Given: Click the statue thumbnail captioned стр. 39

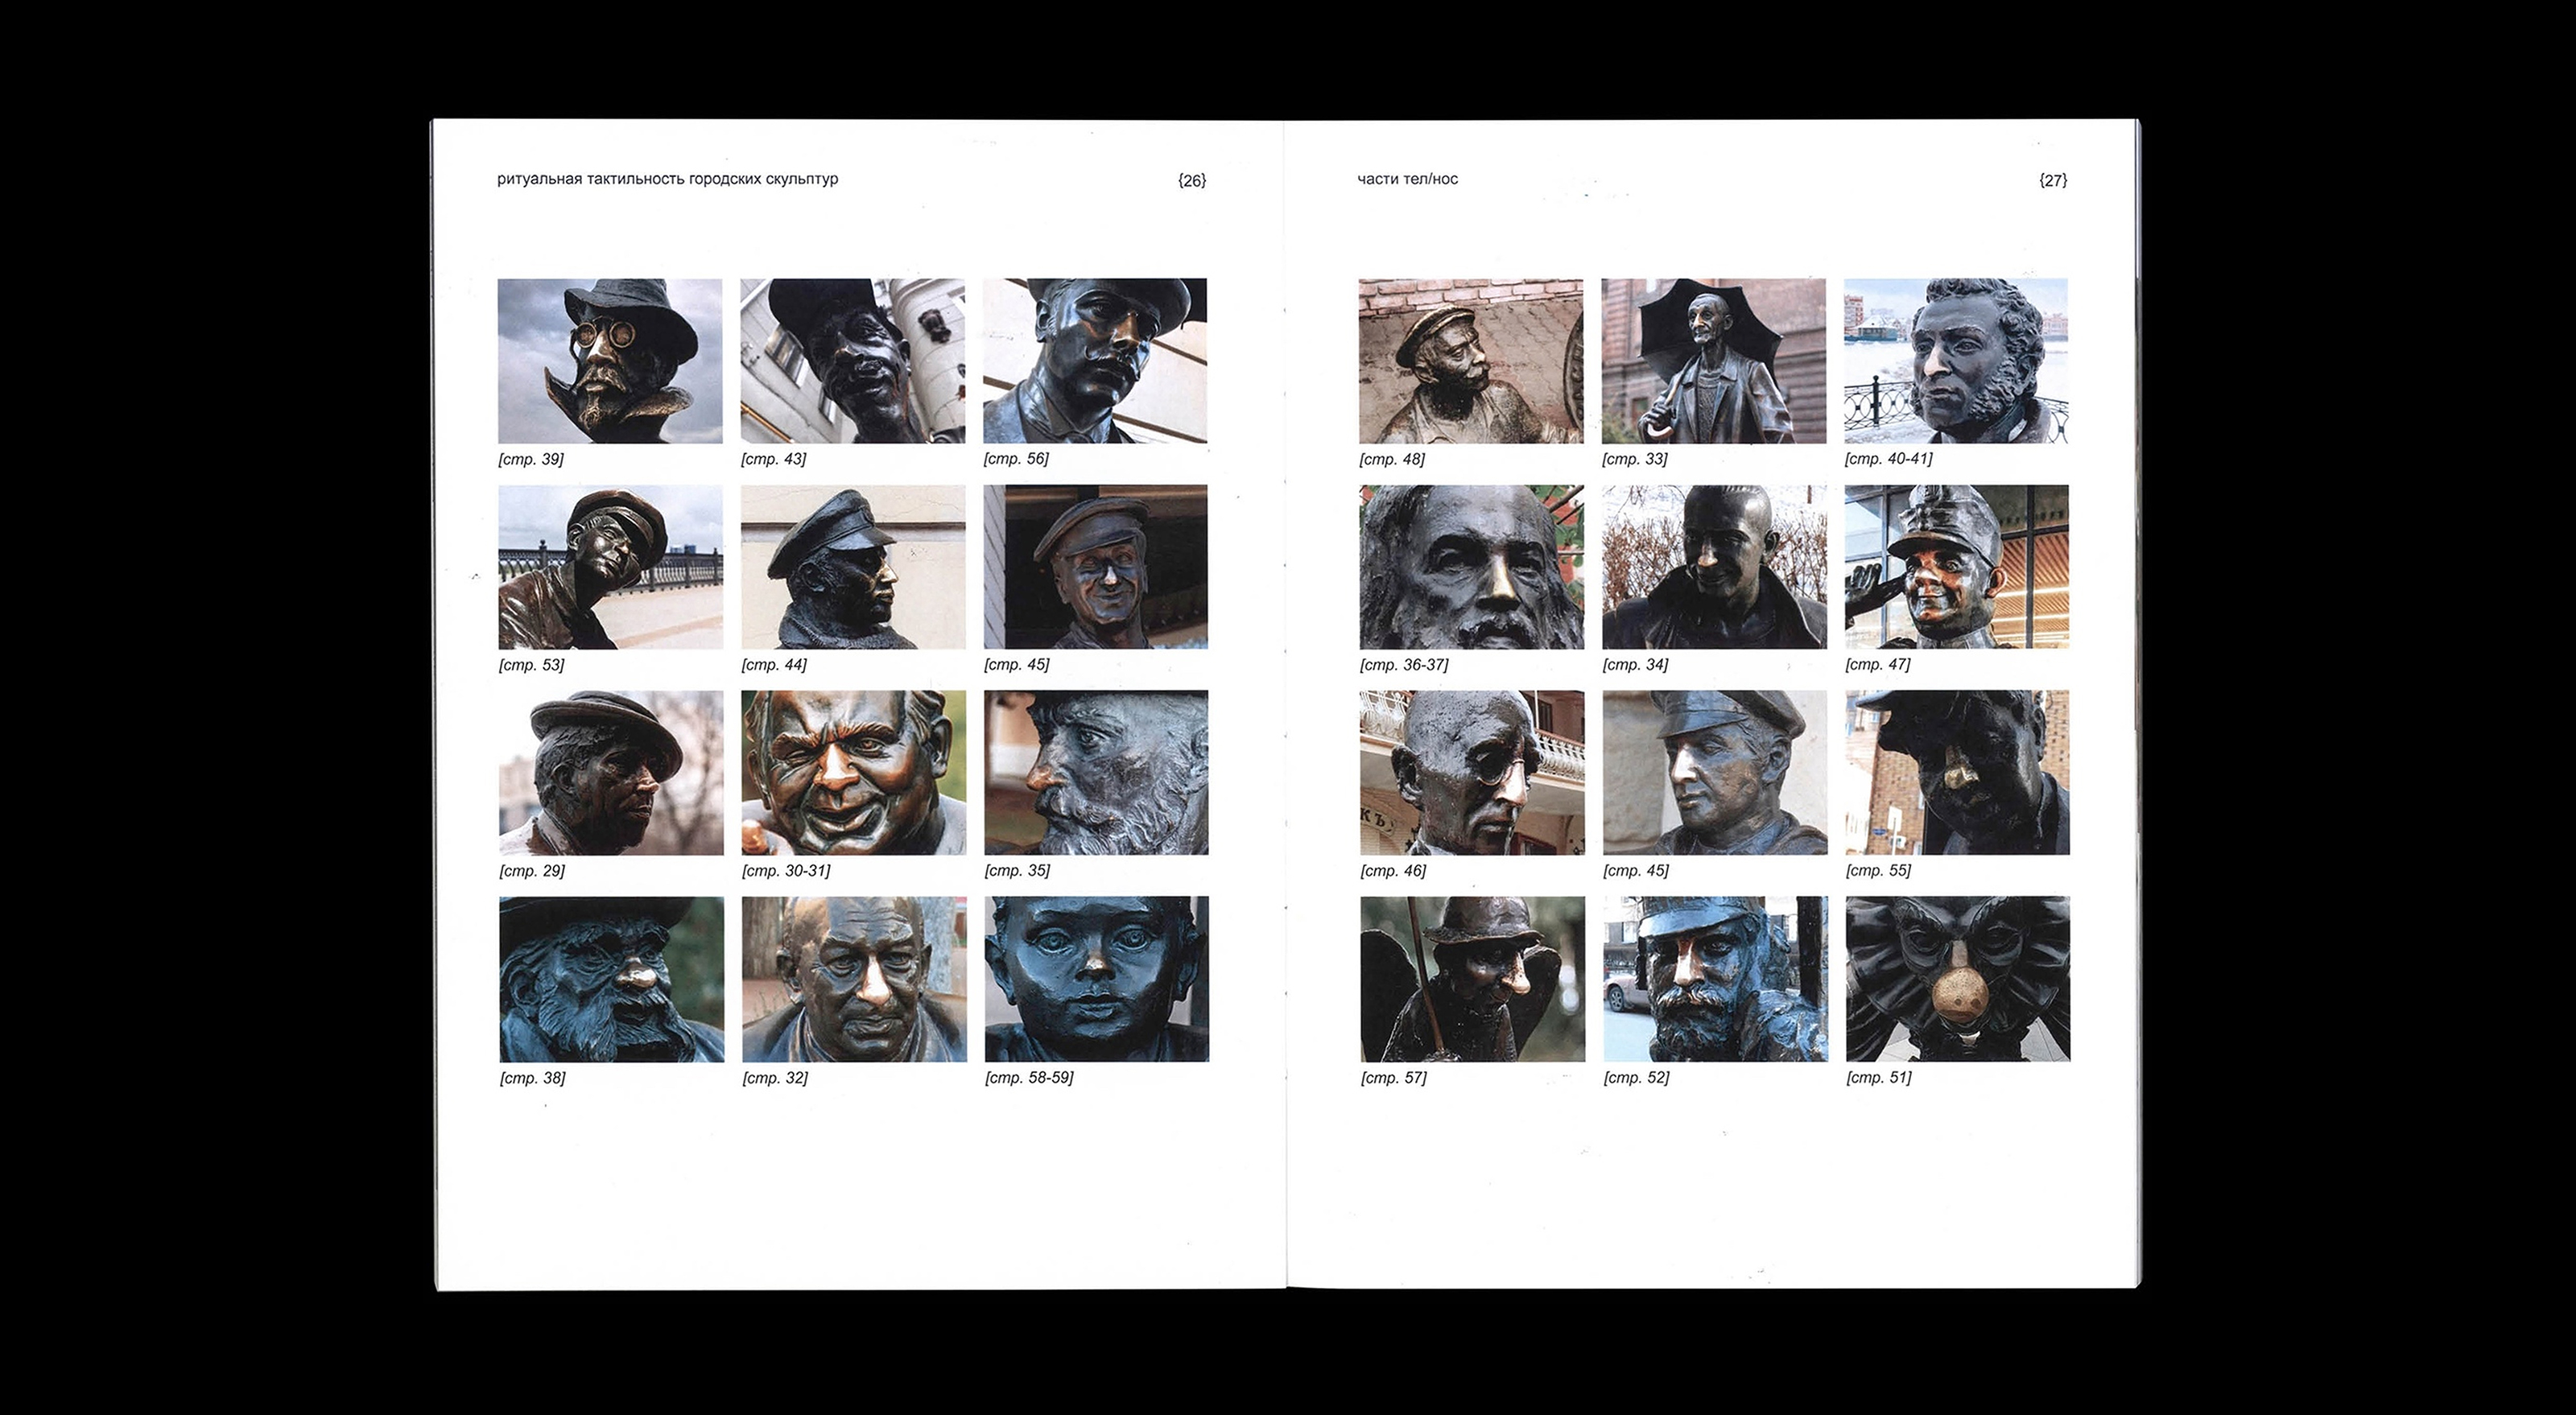Looking at the screenshot, I should [610, 361].
